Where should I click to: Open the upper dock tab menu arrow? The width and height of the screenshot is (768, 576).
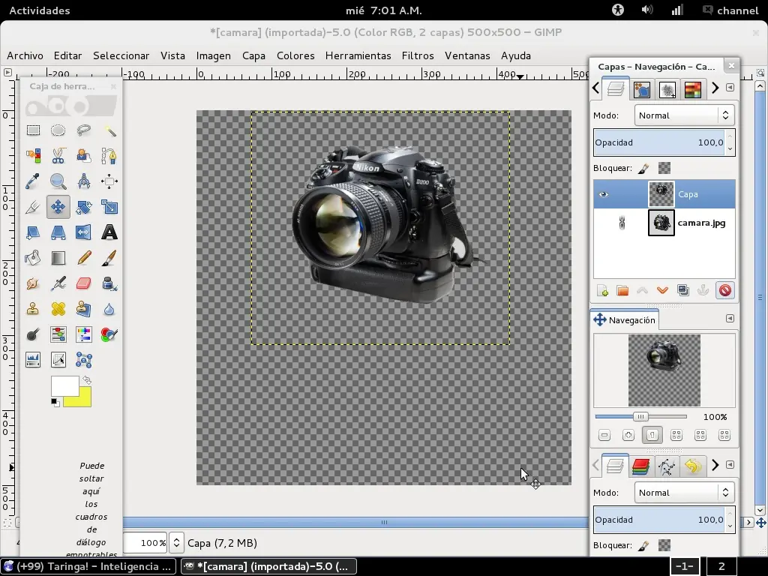tap(730, 88)
